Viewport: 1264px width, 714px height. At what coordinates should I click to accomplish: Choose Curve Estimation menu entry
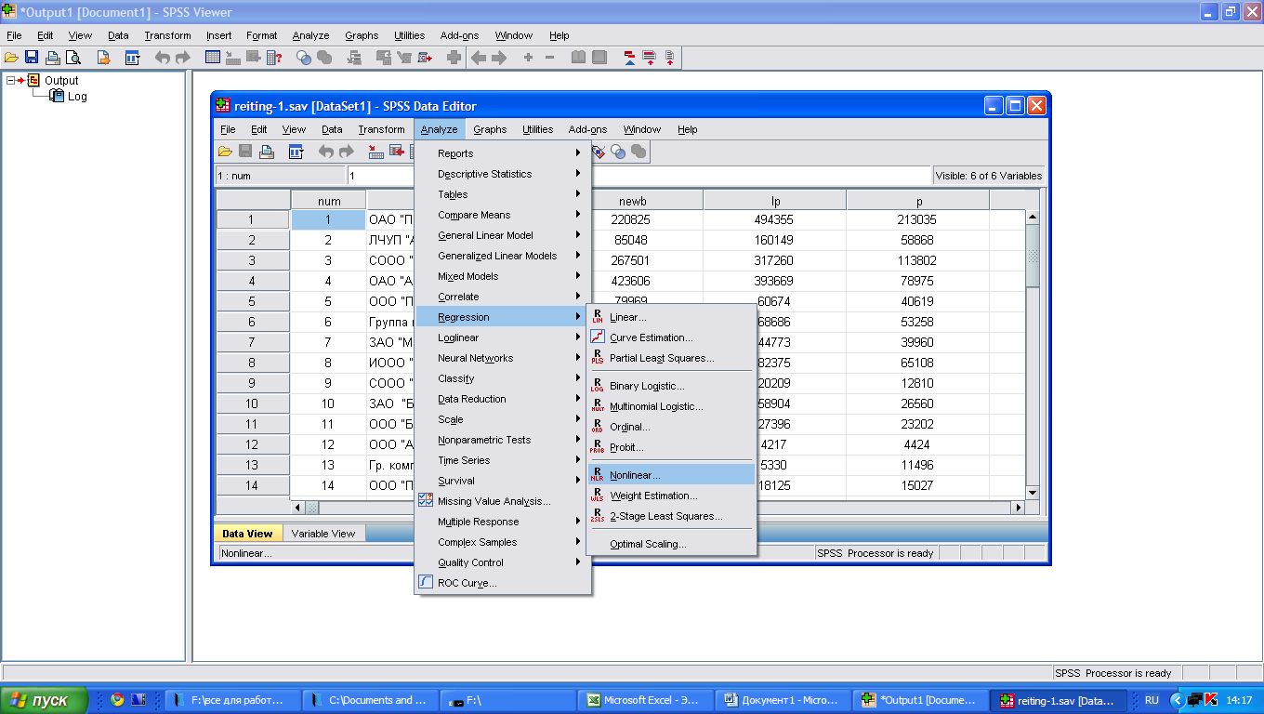point(671,337)
